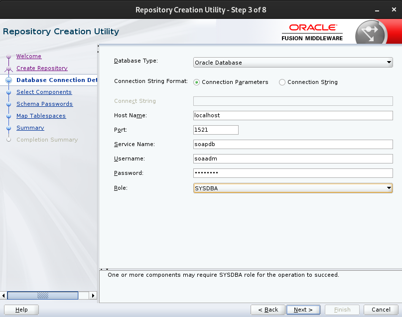The image size is (402, 317).
Task: Click the Username field with soaadm
Action: coord(293,158)
